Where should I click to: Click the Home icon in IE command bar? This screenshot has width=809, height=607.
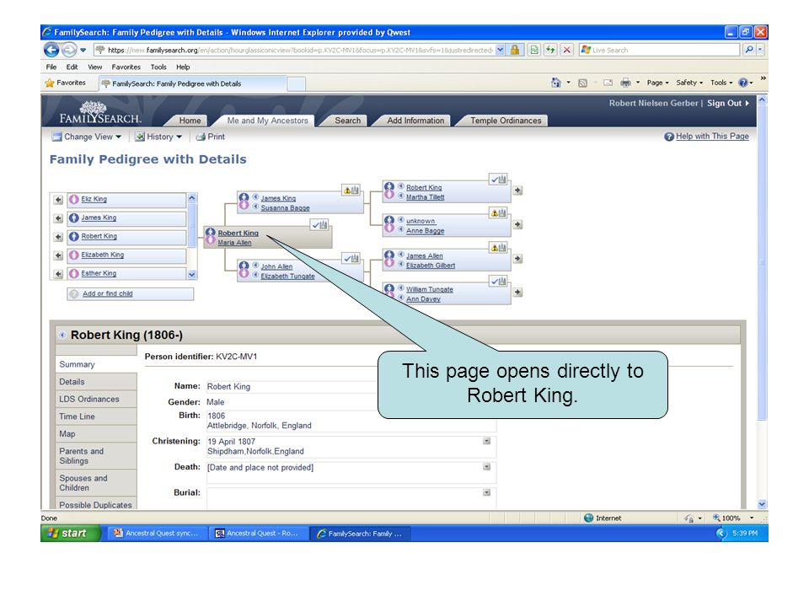[x=555, y=83]
